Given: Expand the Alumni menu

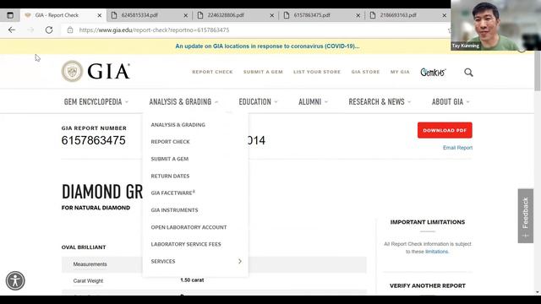Looking at the screenshot, I should click(x=313, y=101).
